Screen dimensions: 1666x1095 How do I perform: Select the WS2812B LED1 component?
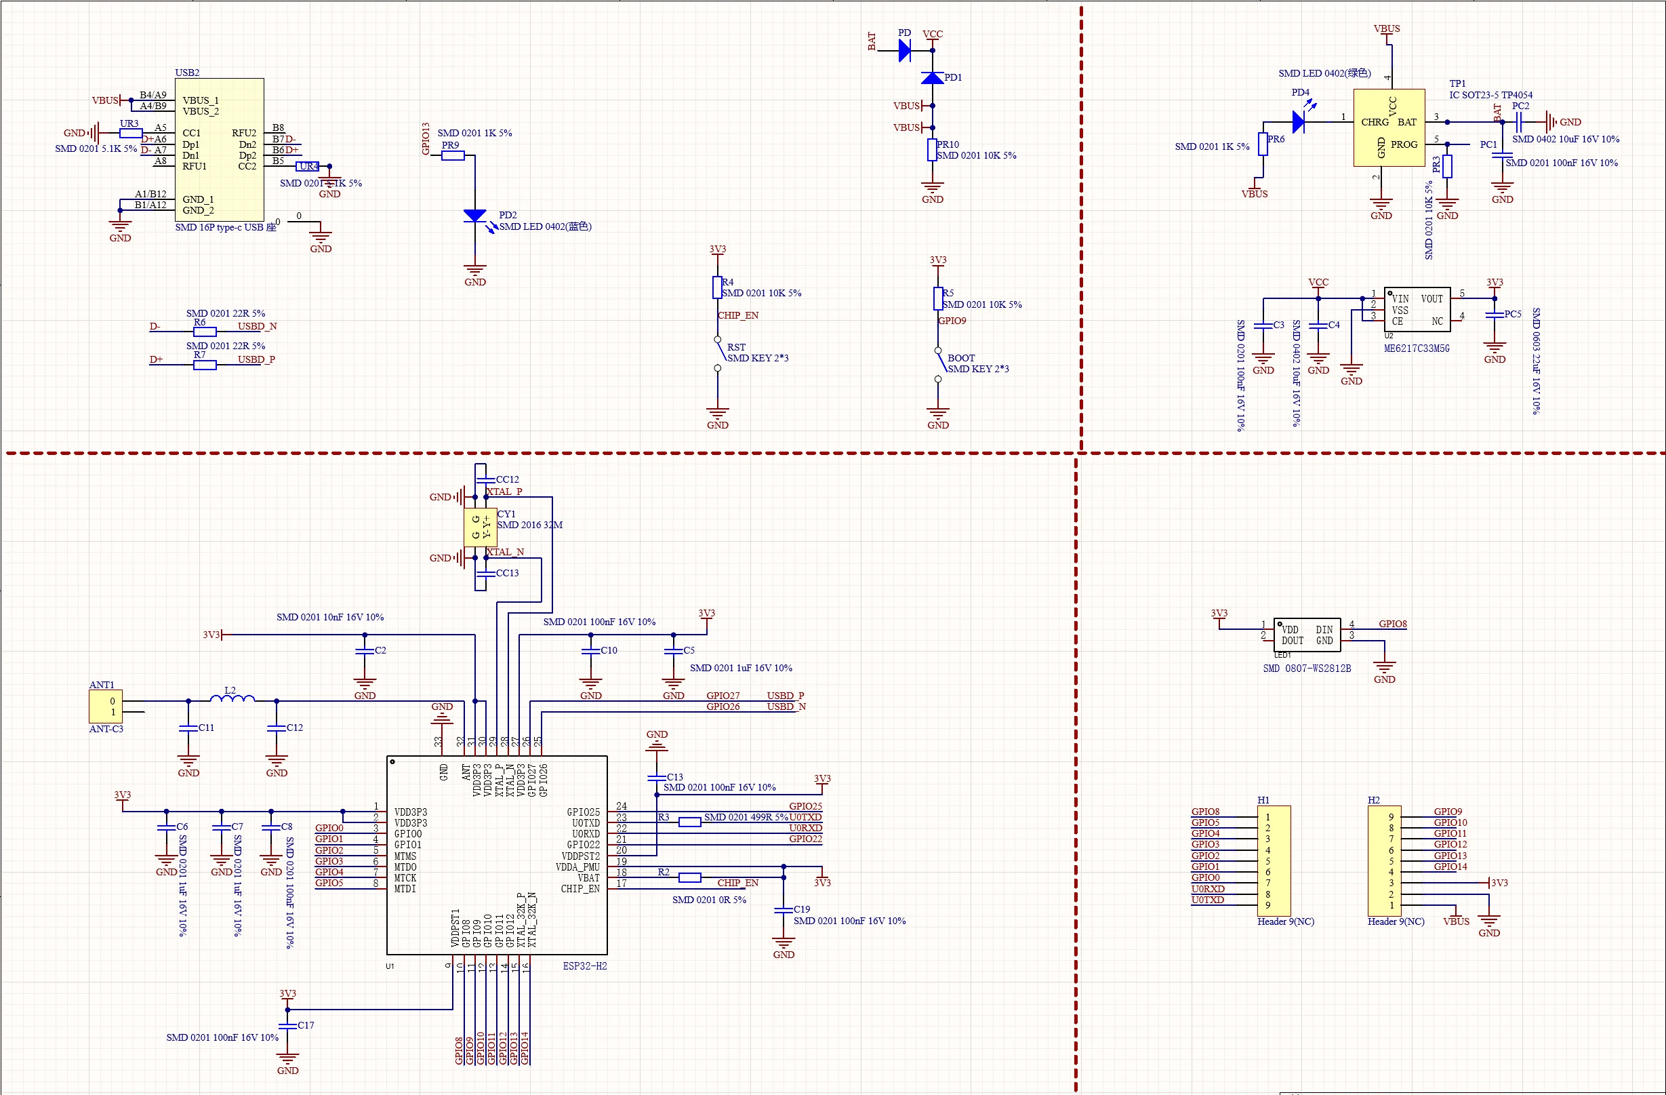[1307, 635]
